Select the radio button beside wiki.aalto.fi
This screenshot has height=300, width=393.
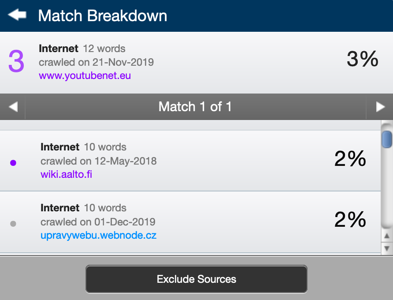13,162
